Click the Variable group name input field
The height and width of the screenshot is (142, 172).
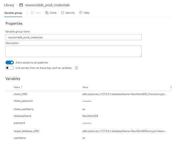pos(74,37)
